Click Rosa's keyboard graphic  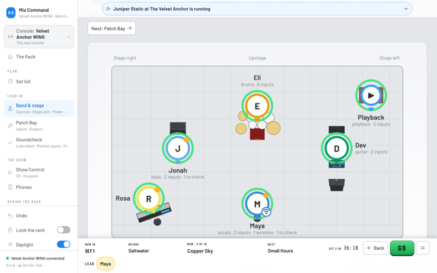click(x=154, y=214)
